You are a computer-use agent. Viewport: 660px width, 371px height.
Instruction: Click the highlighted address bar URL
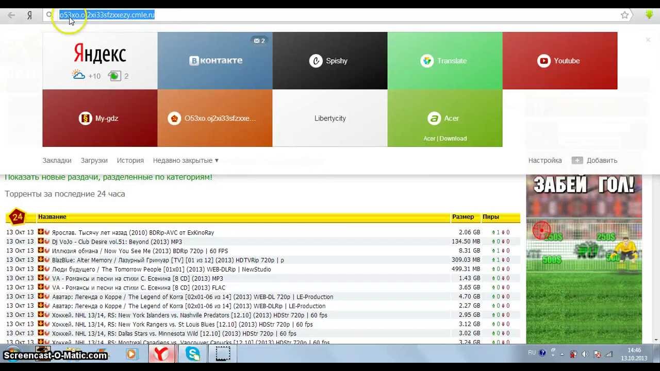click(107, 15)
